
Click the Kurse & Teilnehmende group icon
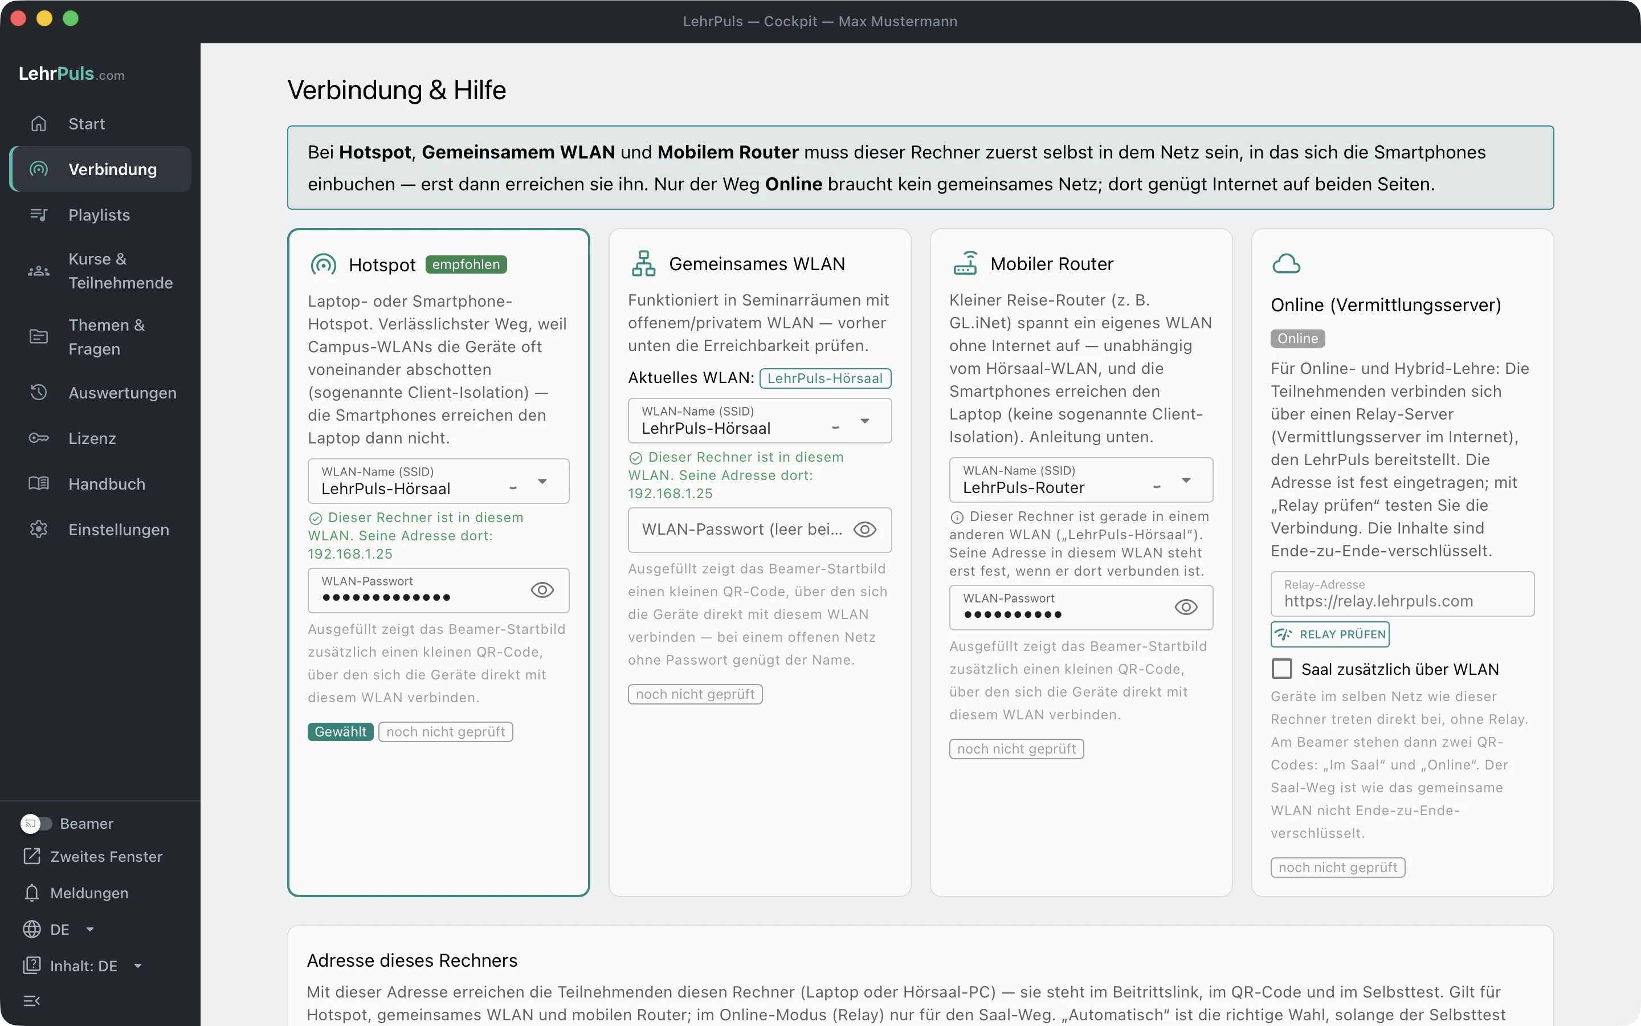[x=39, y=271]
